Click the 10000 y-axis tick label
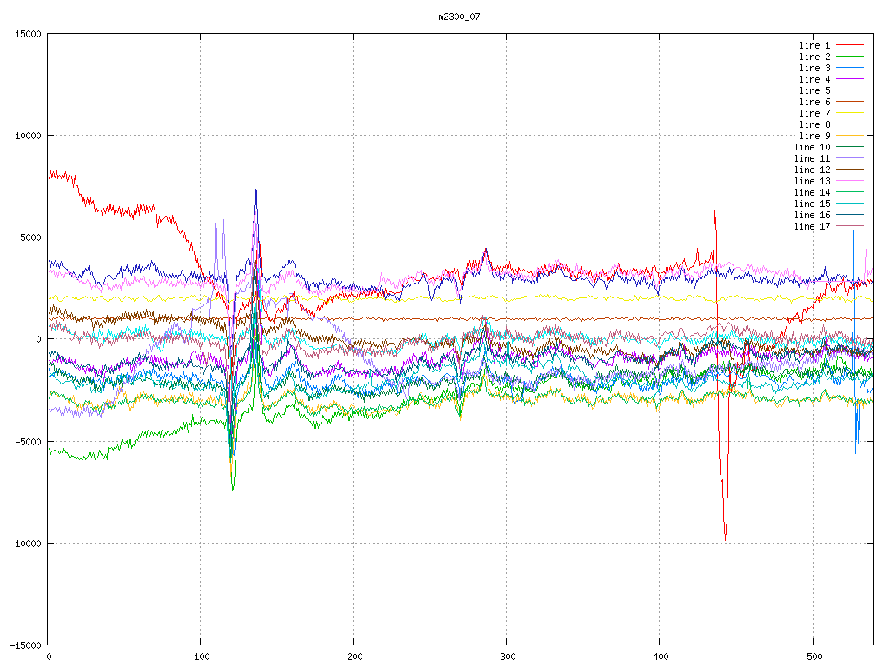 click(x=26, y=136)
